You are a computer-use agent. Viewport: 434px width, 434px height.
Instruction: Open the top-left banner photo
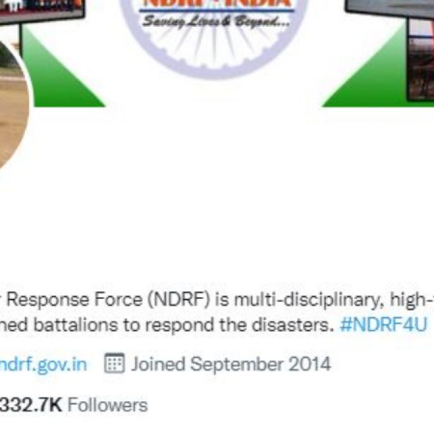42,9
